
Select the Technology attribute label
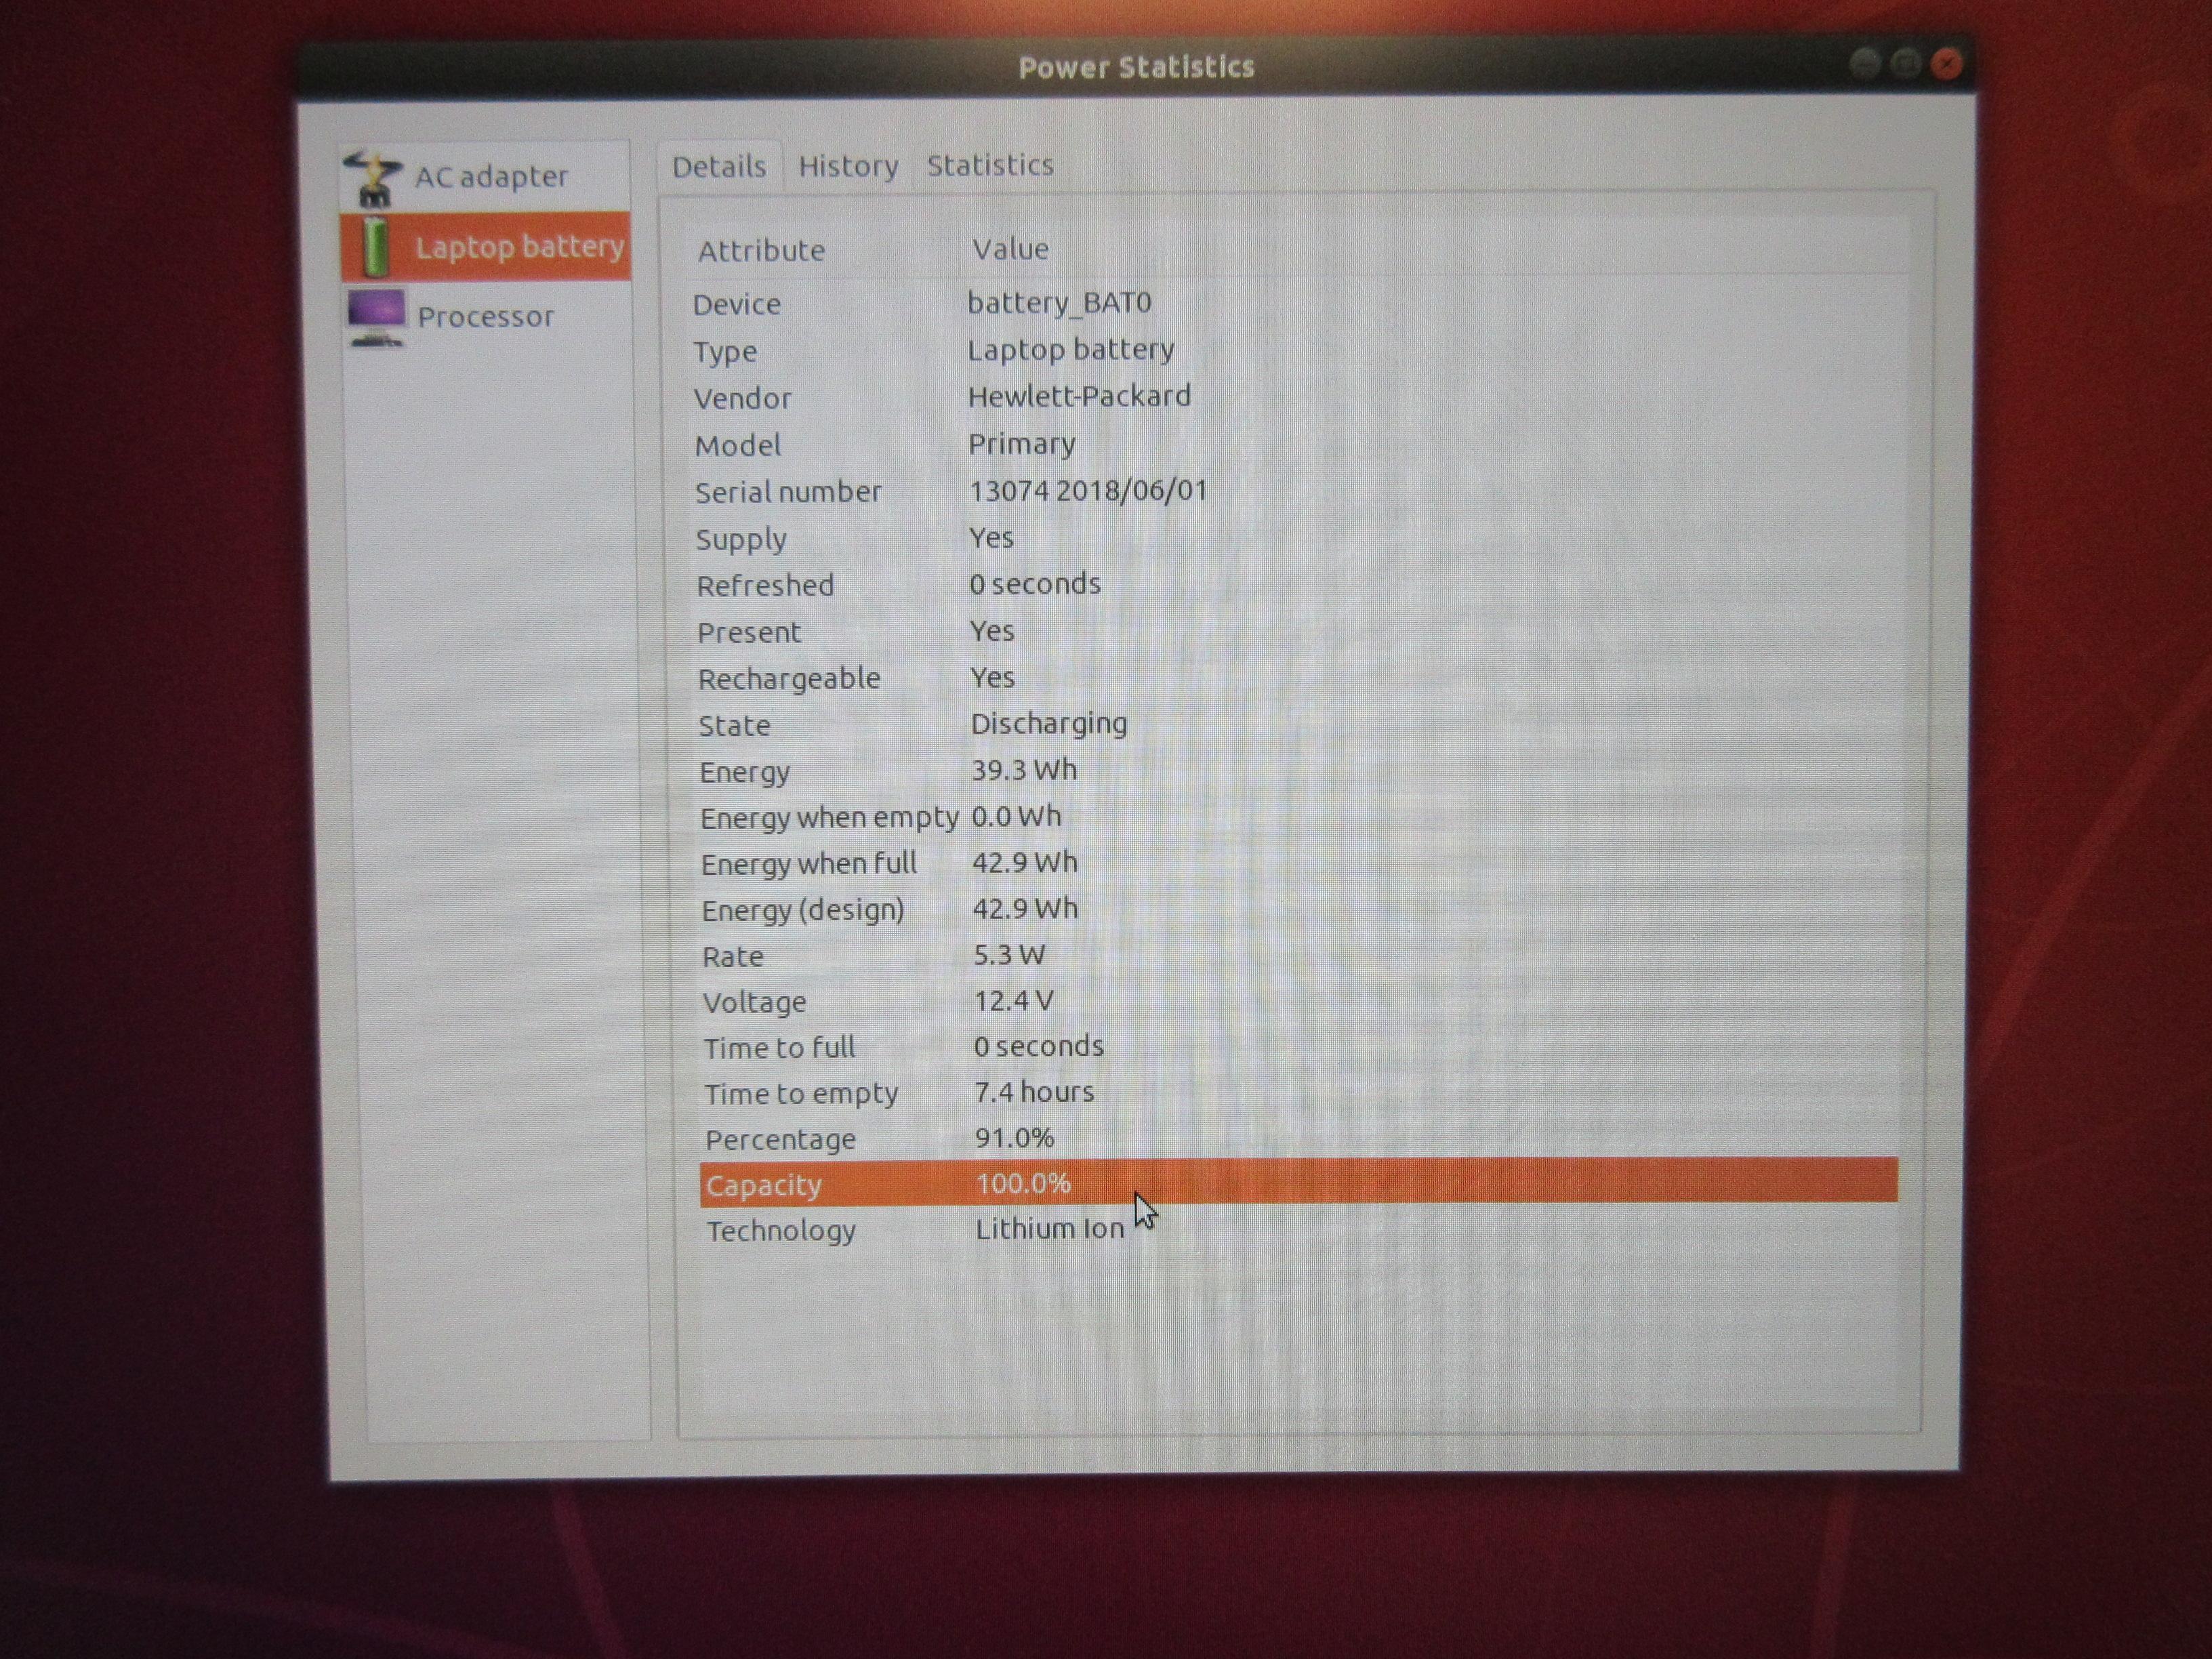781,1232
